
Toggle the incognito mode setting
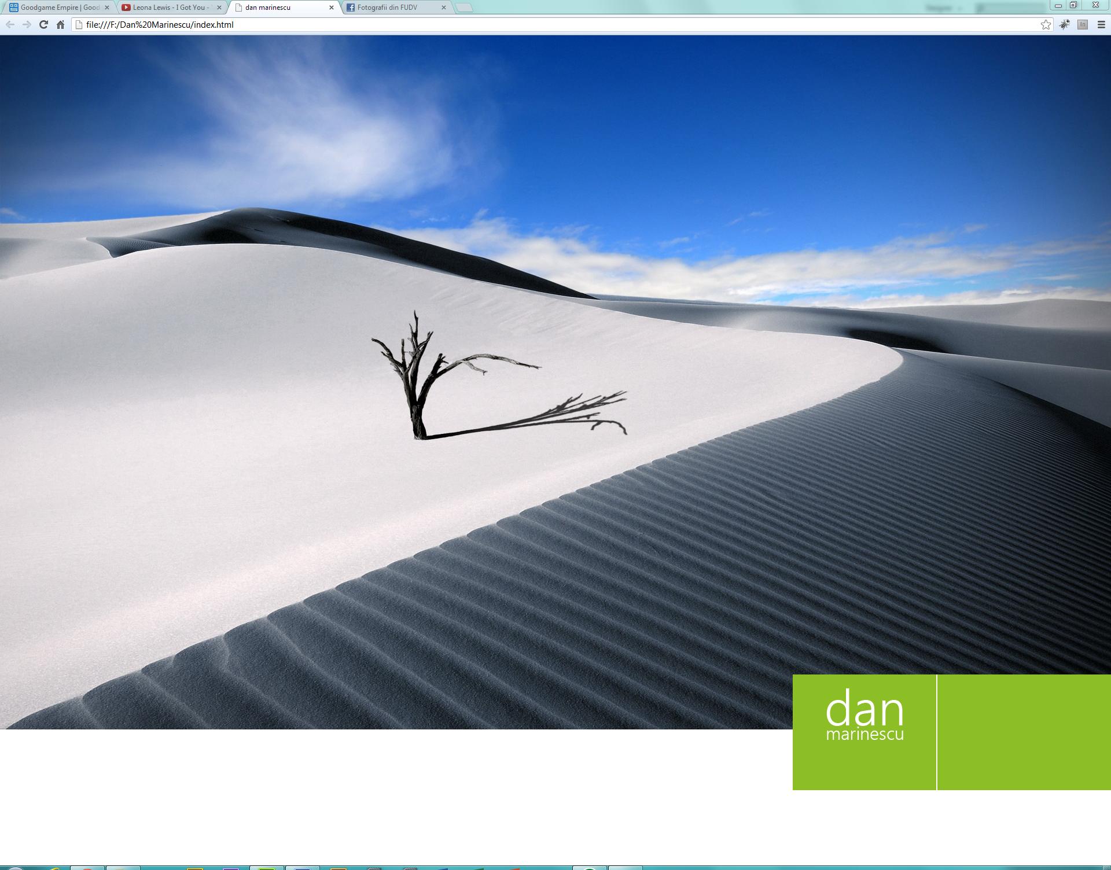coord(1083,24)
